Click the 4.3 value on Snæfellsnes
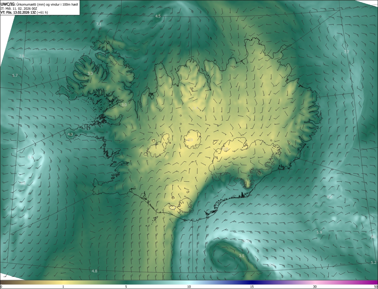378x289 pixels. 70,134
